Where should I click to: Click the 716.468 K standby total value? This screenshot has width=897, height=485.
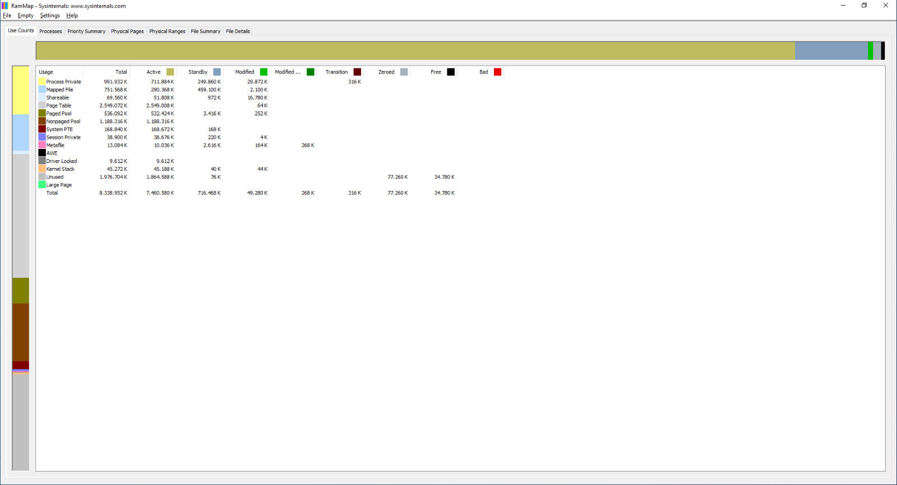(209, 193)
